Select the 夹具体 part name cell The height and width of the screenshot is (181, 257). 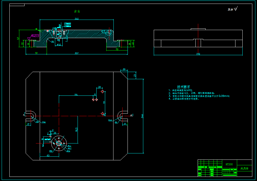click(x=244, y=168)
